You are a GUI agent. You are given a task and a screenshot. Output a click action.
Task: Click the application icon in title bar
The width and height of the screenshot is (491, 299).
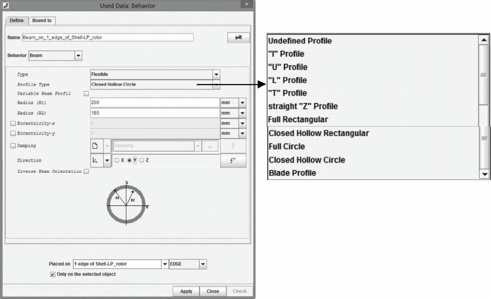coord(6,5)
